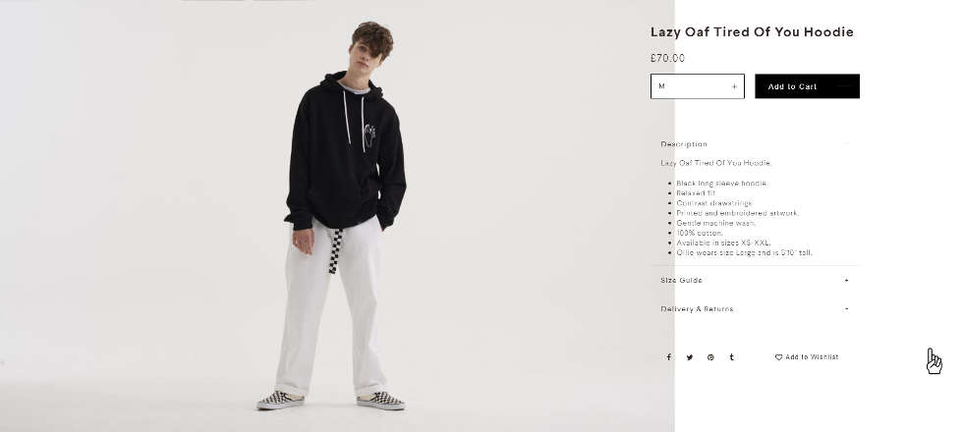The width and height of the screenshot is (963, 432).
Task: Click the plus icon beside Size Guide
Action: [x=846, y=281]
